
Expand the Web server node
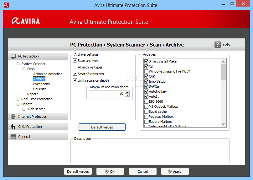[24, 109]
